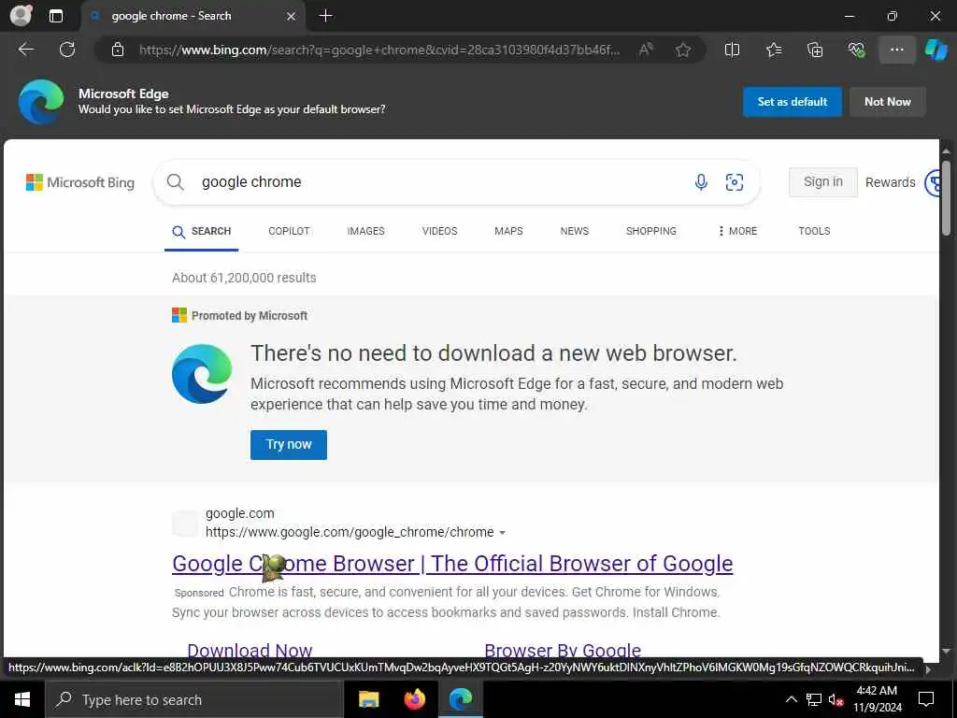
Task: Open the Download Now link
Action: pos(250,651)
